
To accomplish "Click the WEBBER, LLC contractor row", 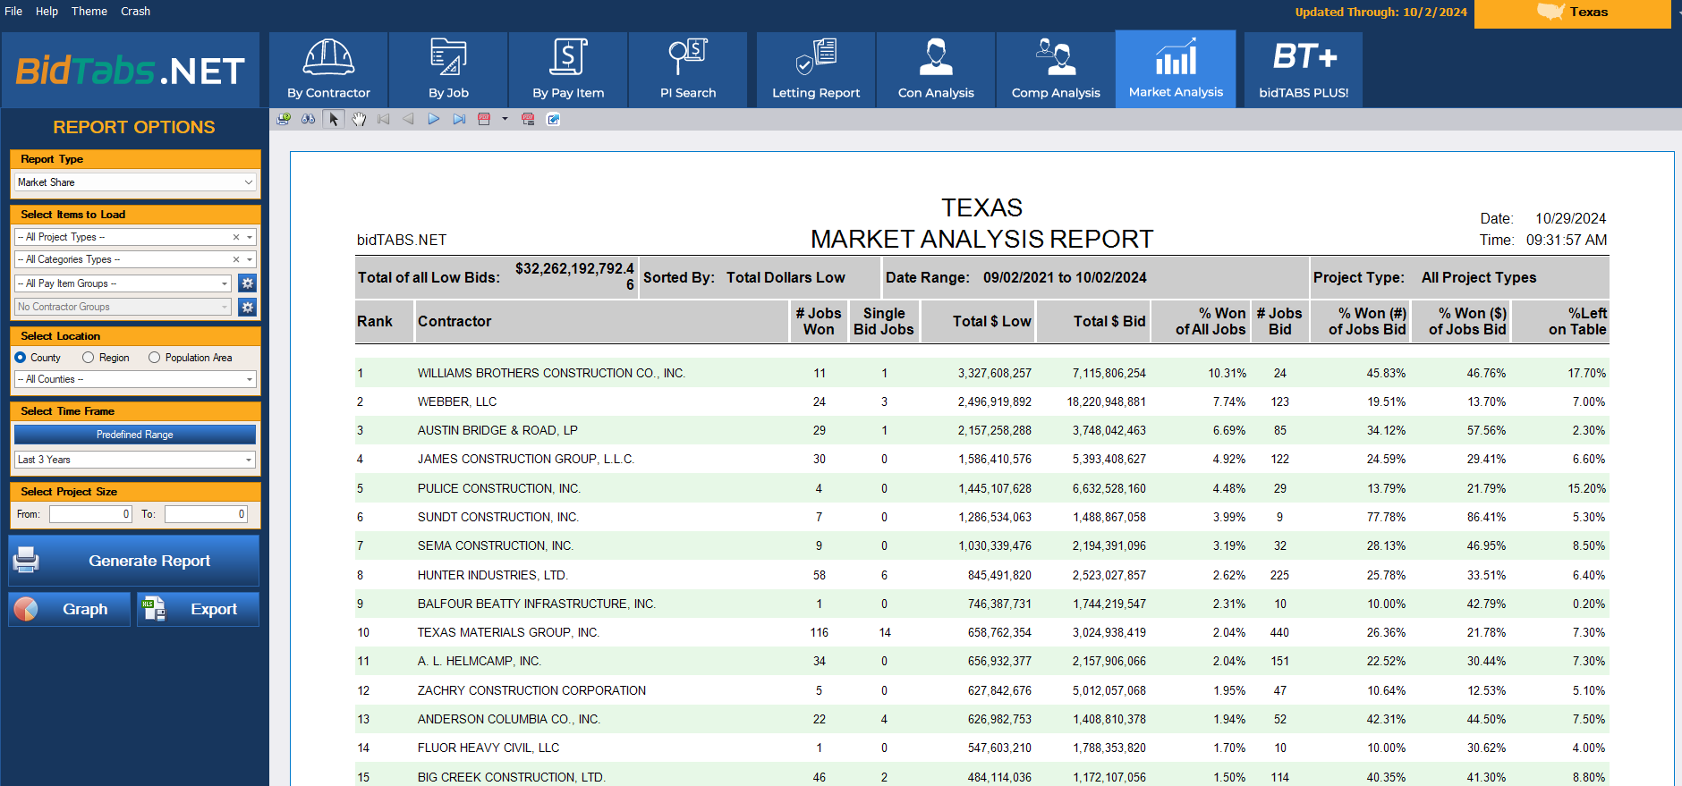I will (x=981, y=401).
